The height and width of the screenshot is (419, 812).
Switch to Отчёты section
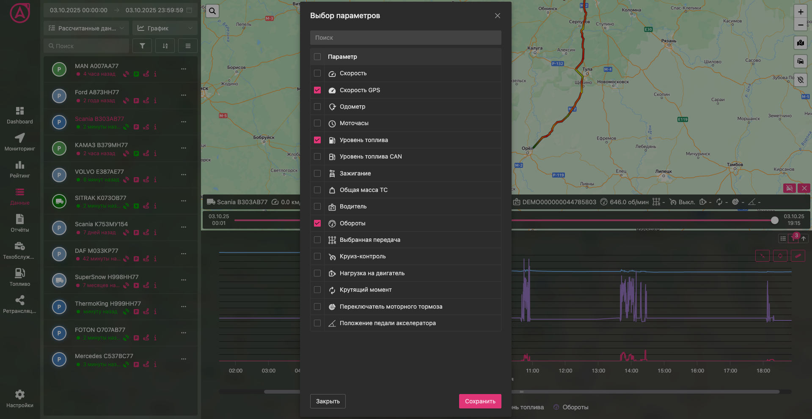pos(20,223)
